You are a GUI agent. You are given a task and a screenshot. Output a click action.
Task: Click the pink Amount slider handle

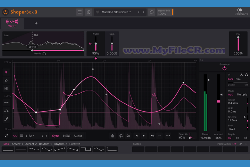[218, 101]
